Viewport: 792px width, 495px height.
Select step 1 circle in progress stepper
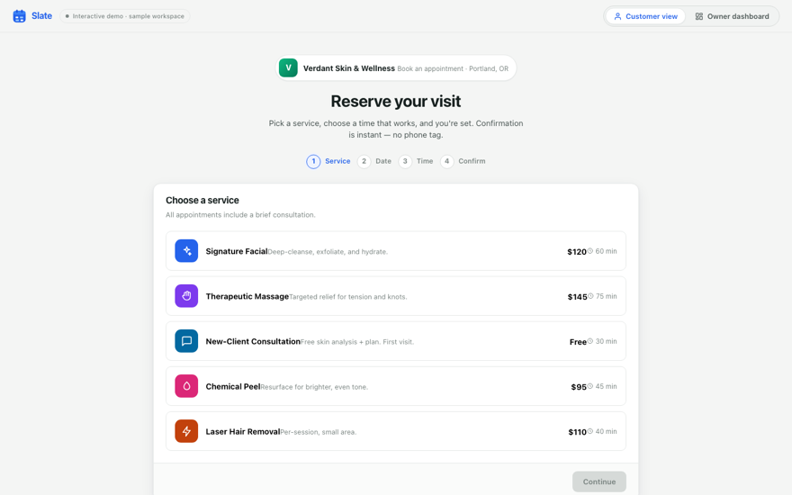tap(313, 161)
